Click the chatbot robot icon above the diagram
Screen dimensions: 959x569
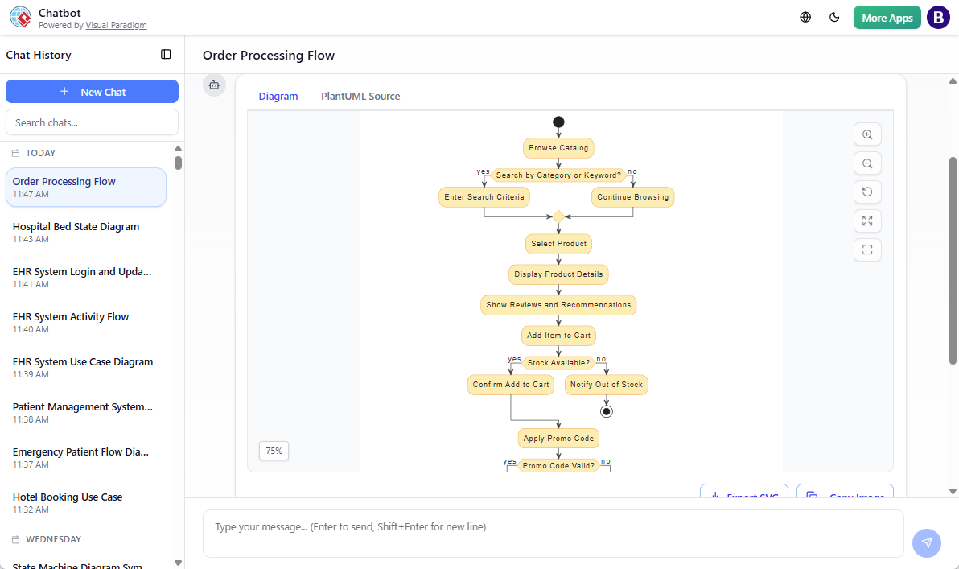point(214,85)
